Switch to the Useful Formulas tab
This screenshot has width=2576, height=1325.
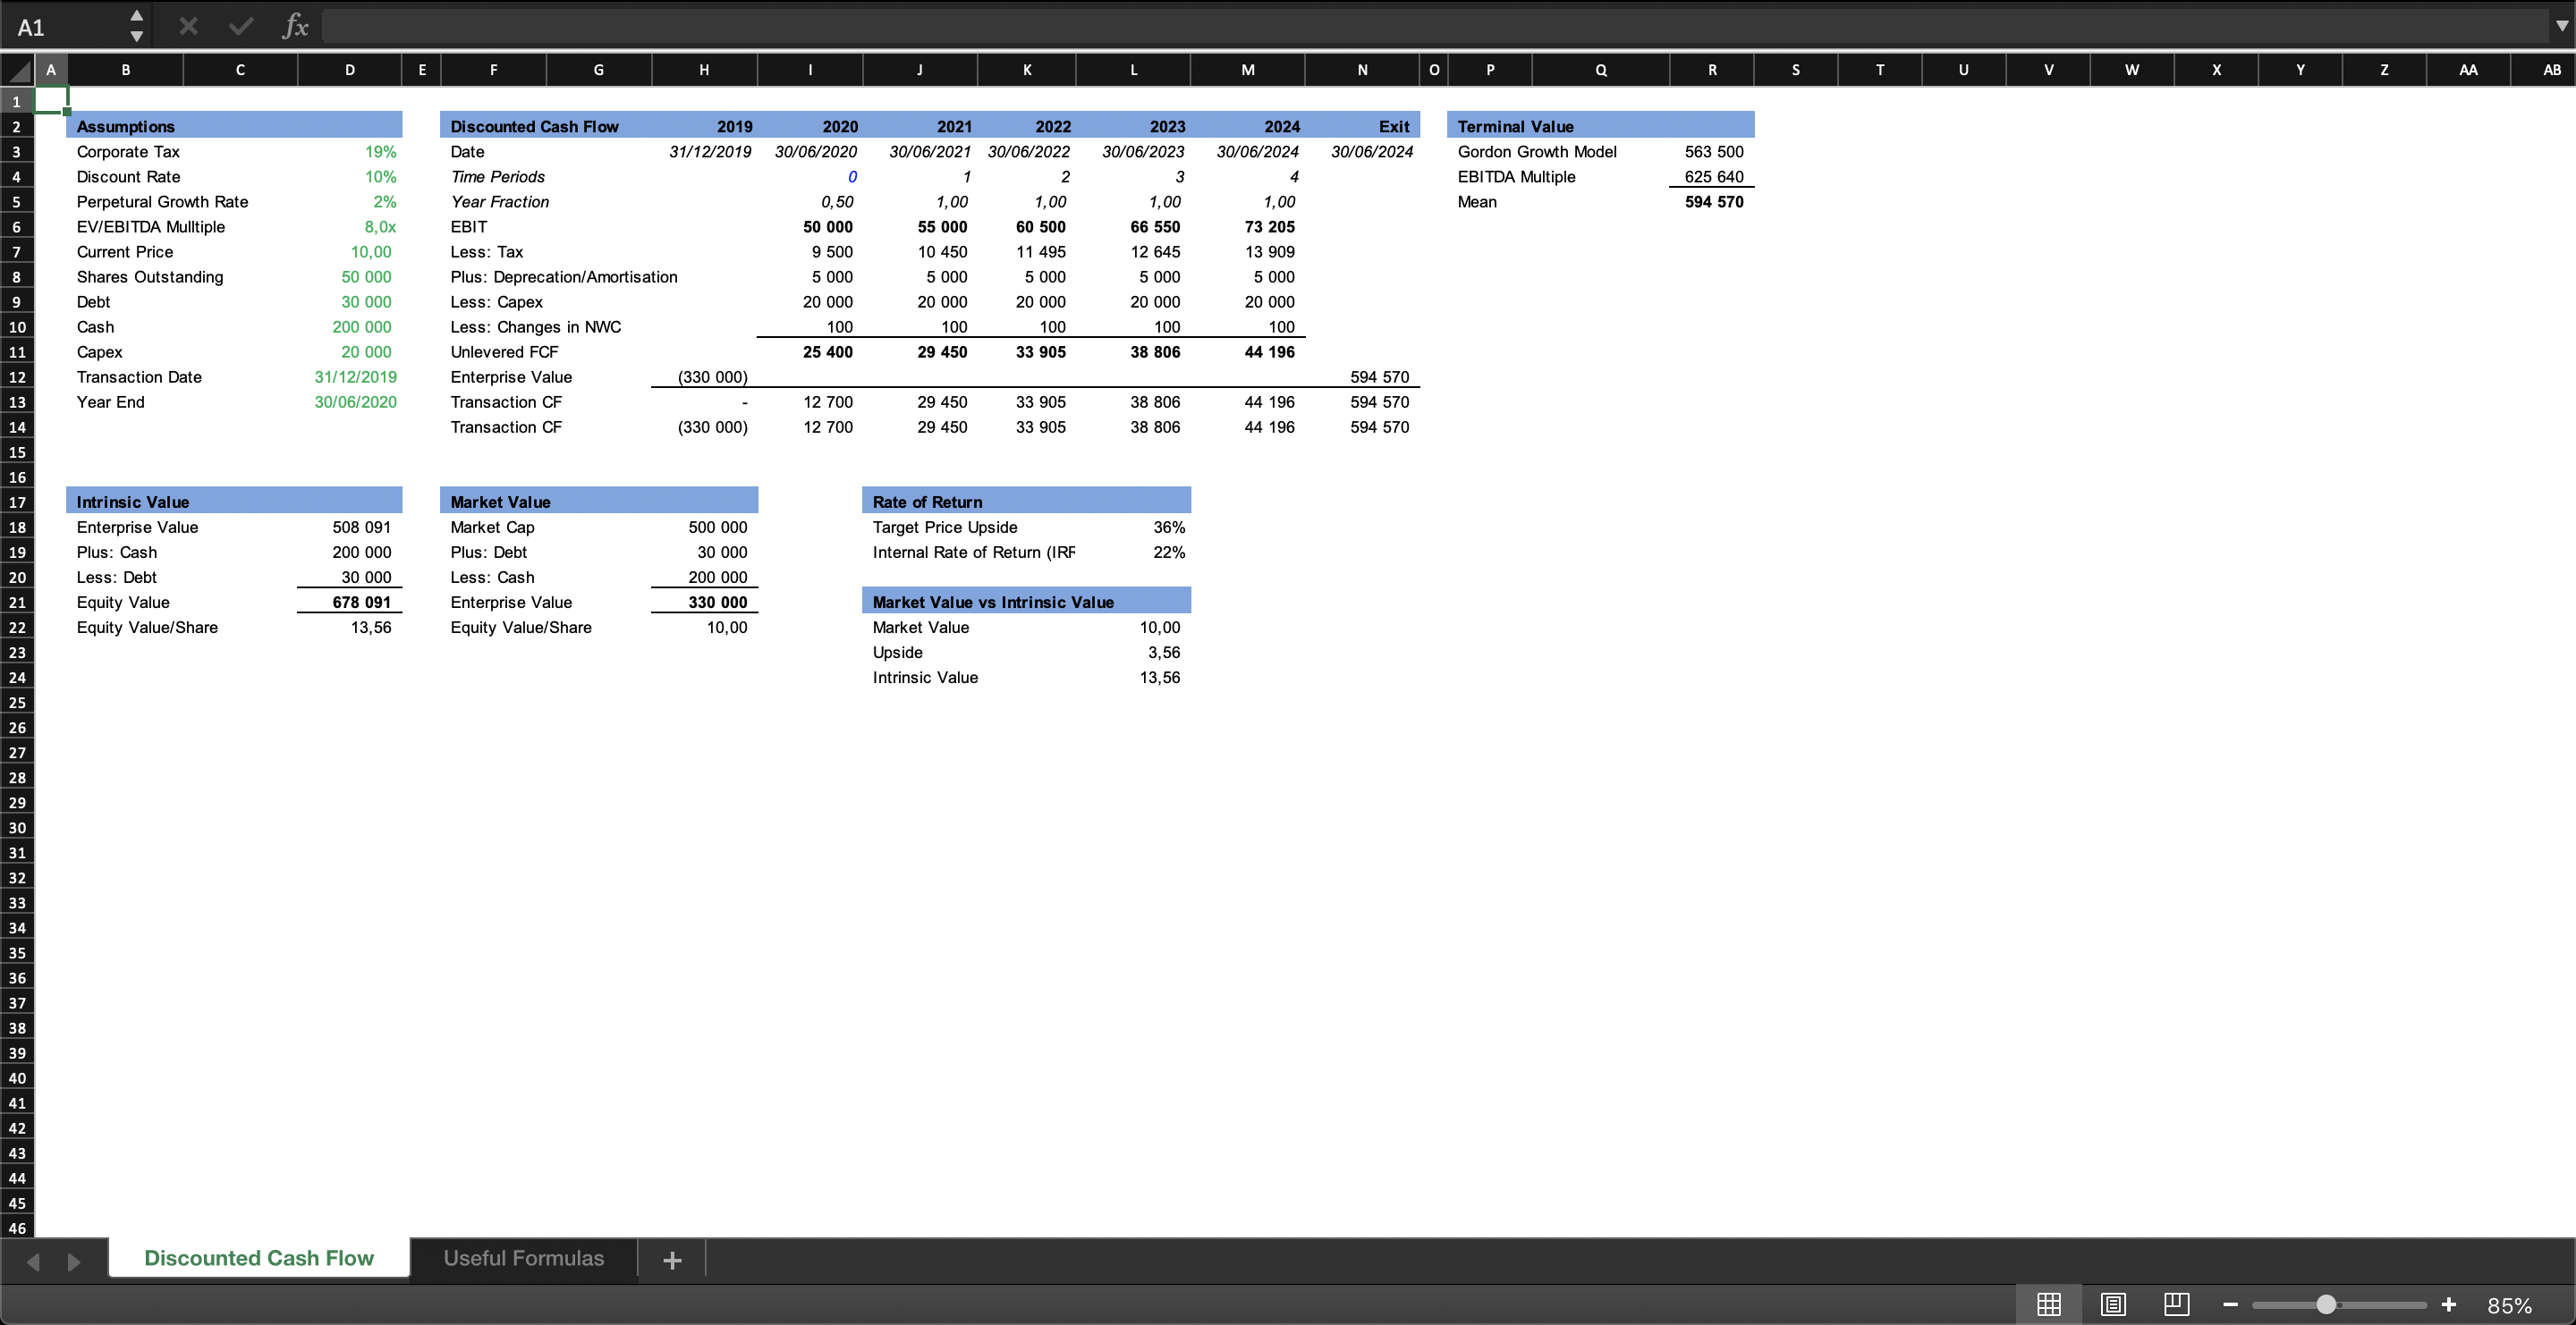tap(524, 1258)
